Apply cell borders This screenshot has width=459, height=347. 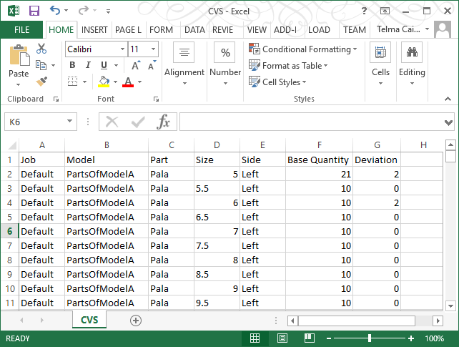pos(73,82)
